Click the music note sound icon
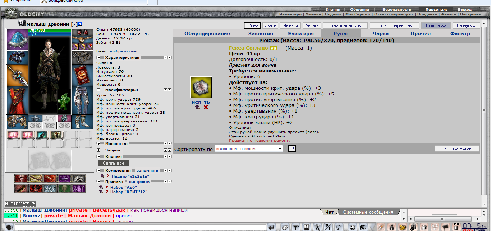The image size is (491, 231). (339, 227)
